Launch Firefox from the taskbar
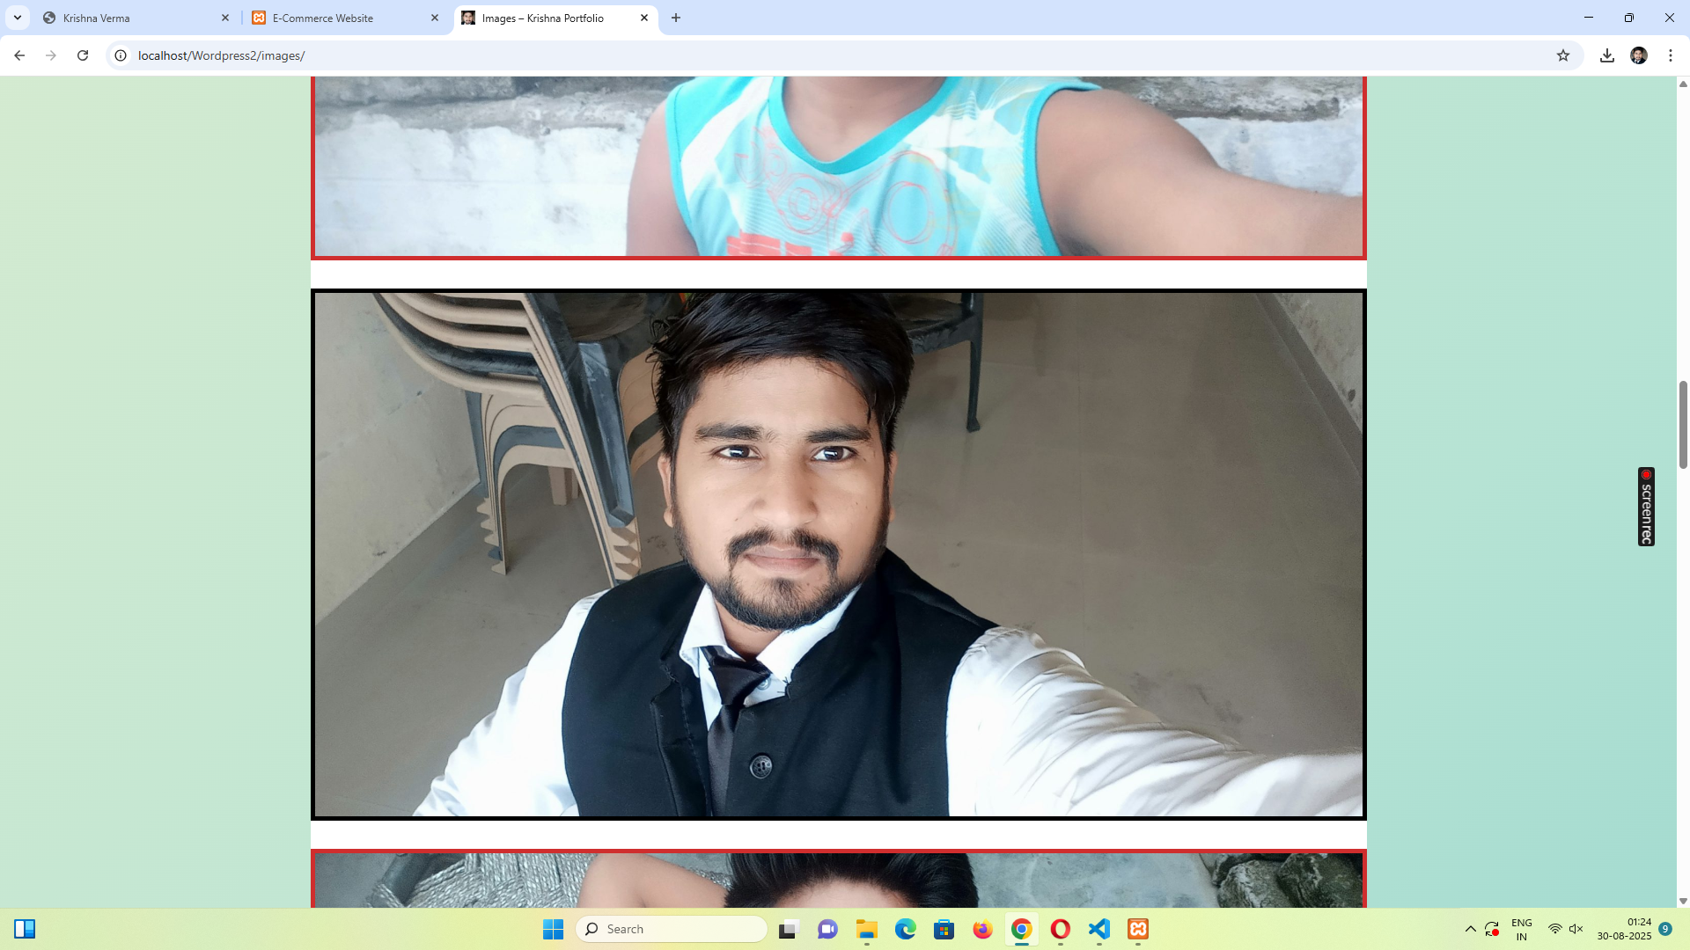This screenshot has width=1690, height=950. click(983, 929)
